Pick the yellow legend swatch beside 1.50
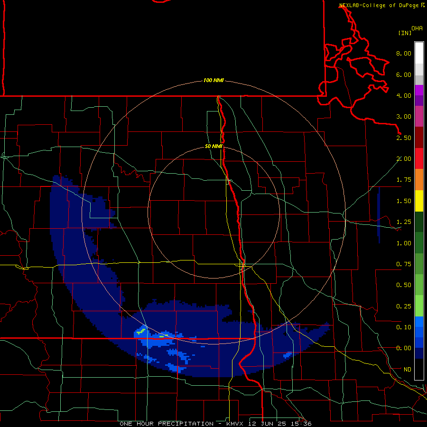 (419, 201)
